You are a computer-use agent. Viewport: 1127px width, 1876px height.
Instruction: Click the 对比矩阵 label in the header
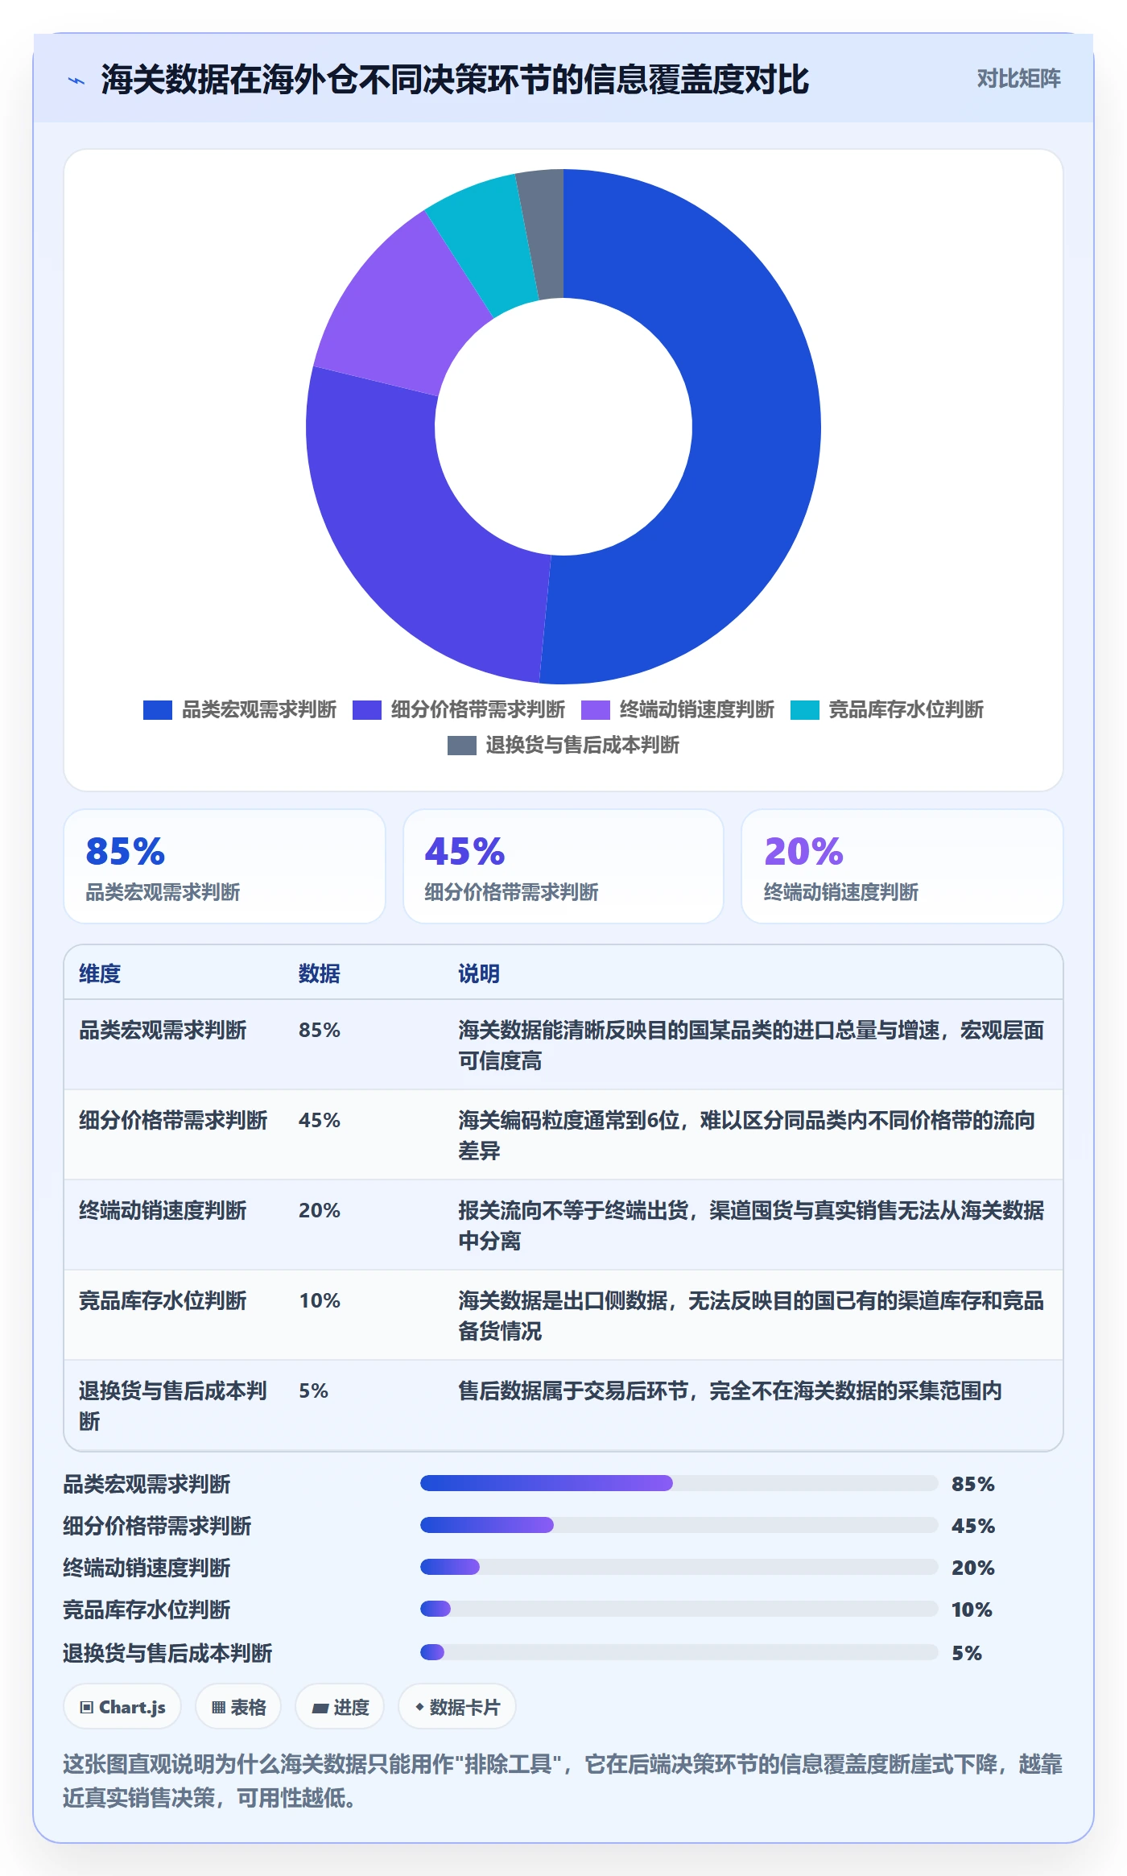pyautogui.click(x=1018, y=78)
